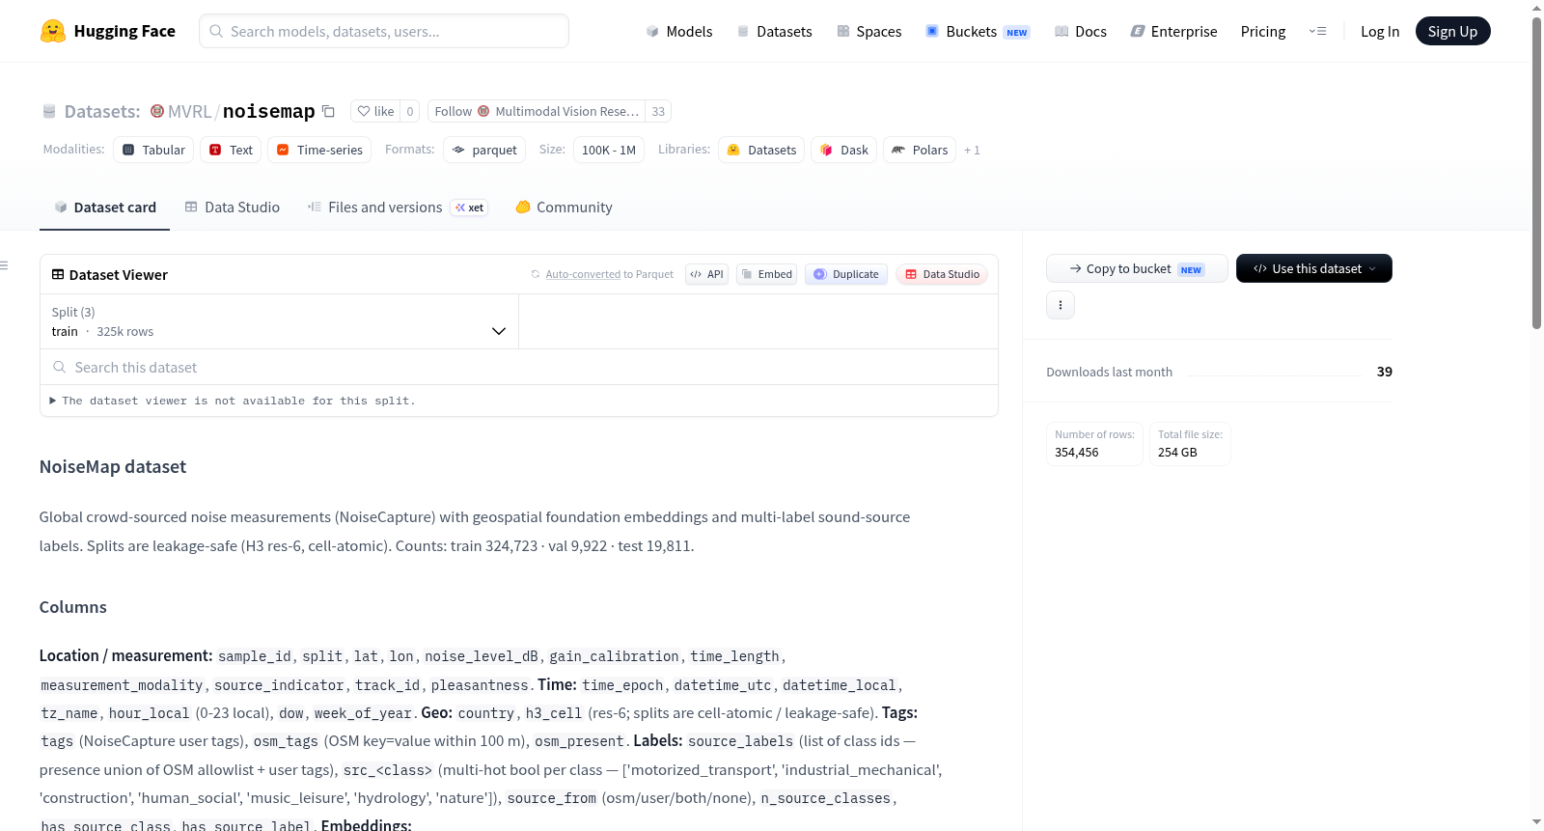Image resolution: width=1544 pixels, height=831 pixels.
Task: Click the Dataset Viewer table icon
Action: click(x=58, y=274)
